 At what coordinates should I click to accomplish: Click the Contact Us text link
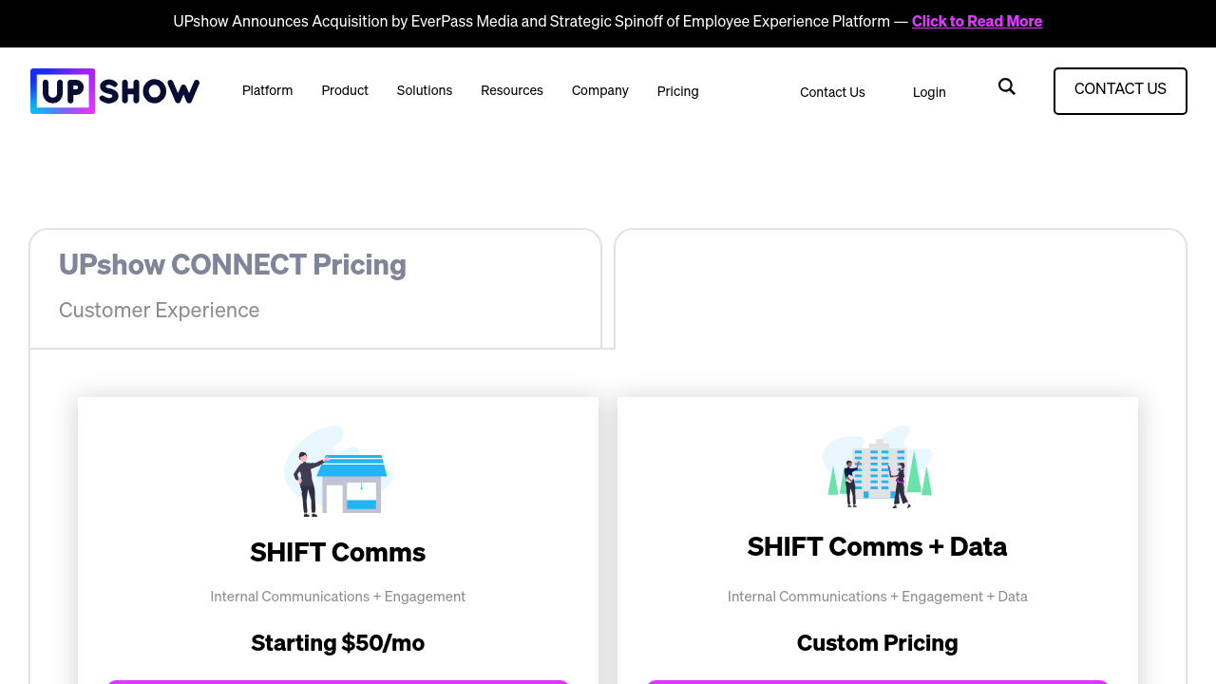coord(832,93)
